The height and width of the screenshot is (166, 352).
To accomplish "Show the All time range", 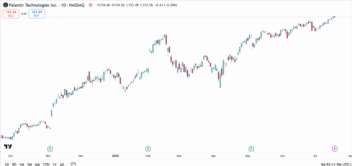I will pos(62,164).
